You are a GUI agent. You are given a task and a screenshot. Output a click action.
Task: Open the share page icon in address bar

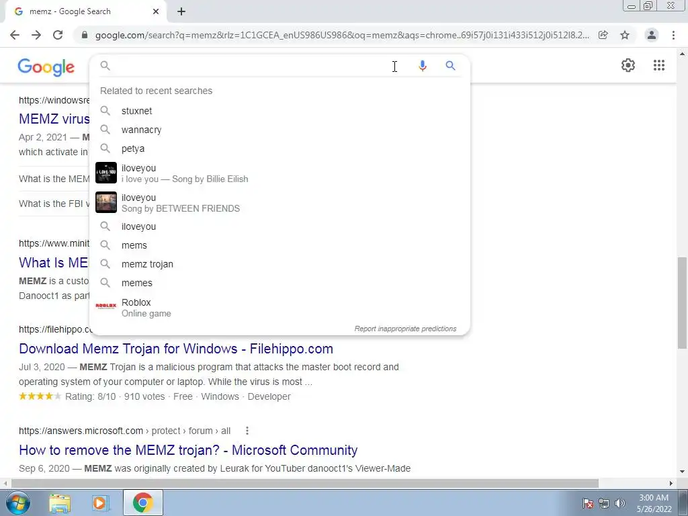(x=603, y=35)
